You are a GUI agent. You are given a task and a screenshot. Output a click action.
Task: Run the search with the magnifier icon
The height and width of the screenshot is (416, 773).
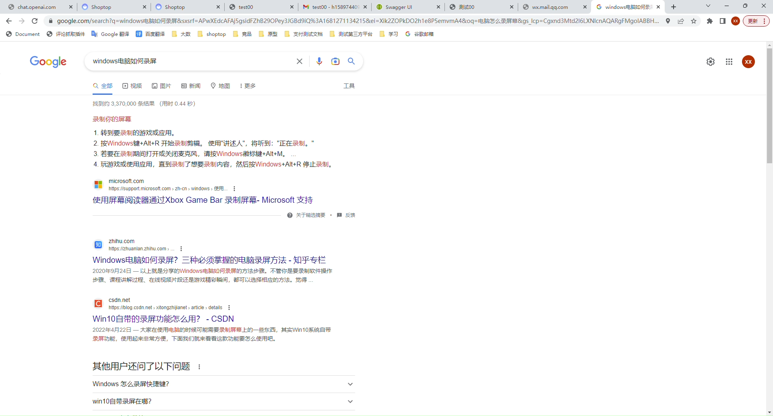click(351, 61)
